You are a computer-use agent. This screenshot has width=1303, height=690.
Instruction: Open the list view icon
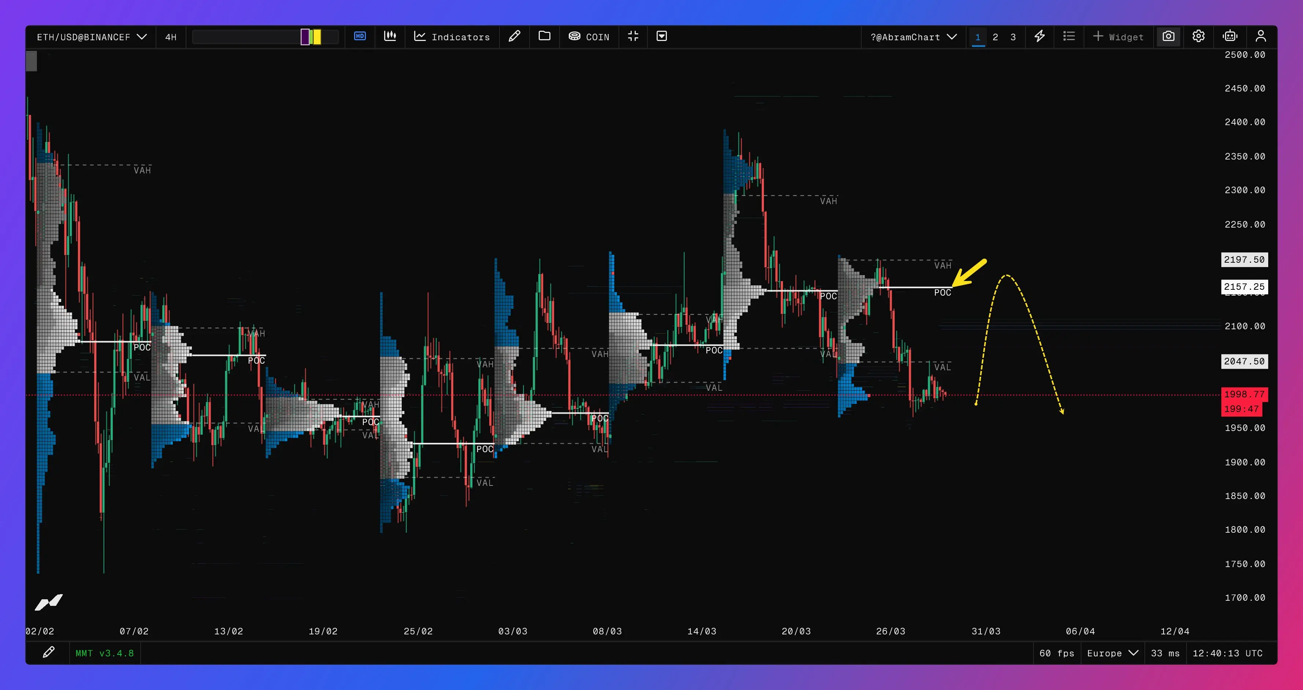coord(1069,36)
